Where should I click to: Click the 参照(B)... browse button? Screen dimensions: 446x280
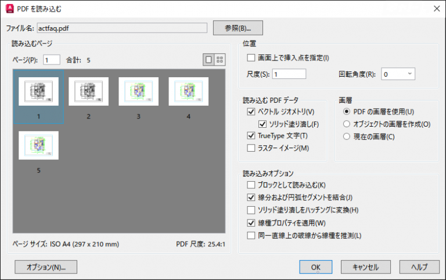coord(238,27)
